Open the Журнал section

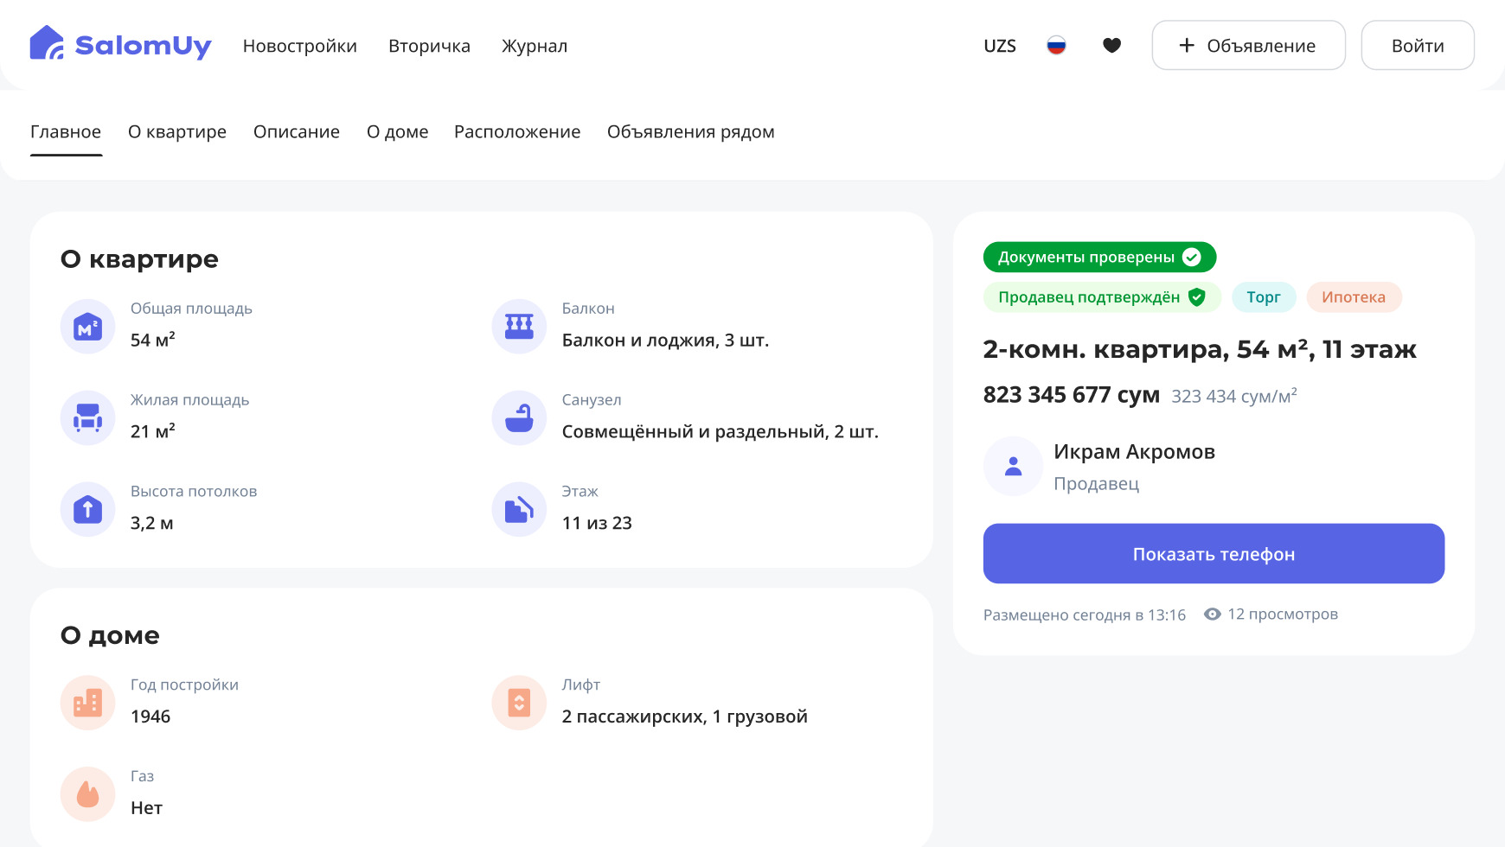click(x=534, y=46)
